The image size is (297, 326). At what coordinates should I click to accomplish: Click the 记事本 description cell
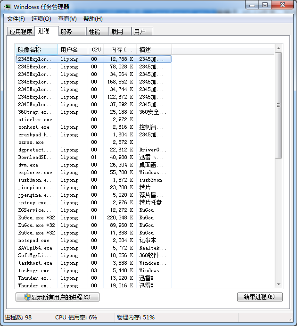coord(148,240)
